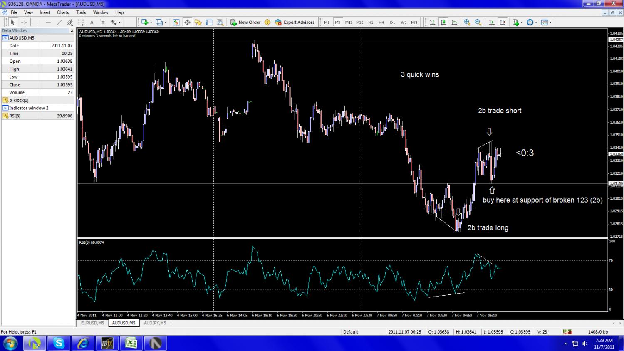Open the Tools menu
The height and width of the screenshot is (351, 624).
81,12
